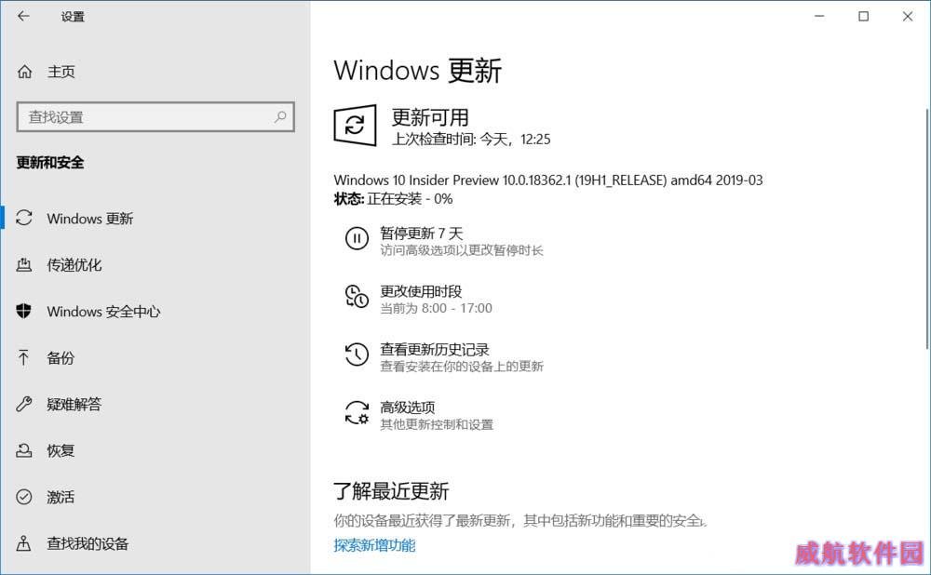Click the shield icon for Windows 安全中心
Image resolution: width=931 pixels, height=575 pixels.
[24, 311]
